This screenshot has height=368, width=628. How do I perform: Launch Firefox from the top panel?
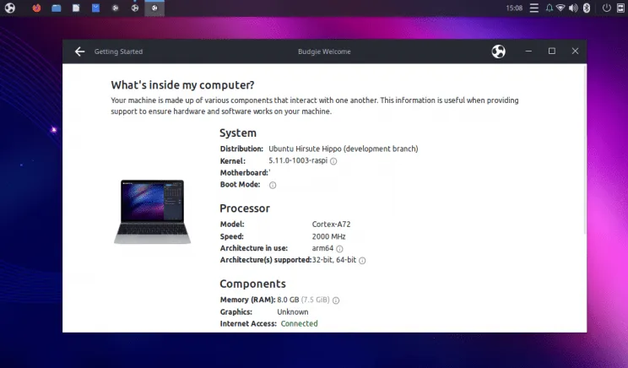coord(36,8)
